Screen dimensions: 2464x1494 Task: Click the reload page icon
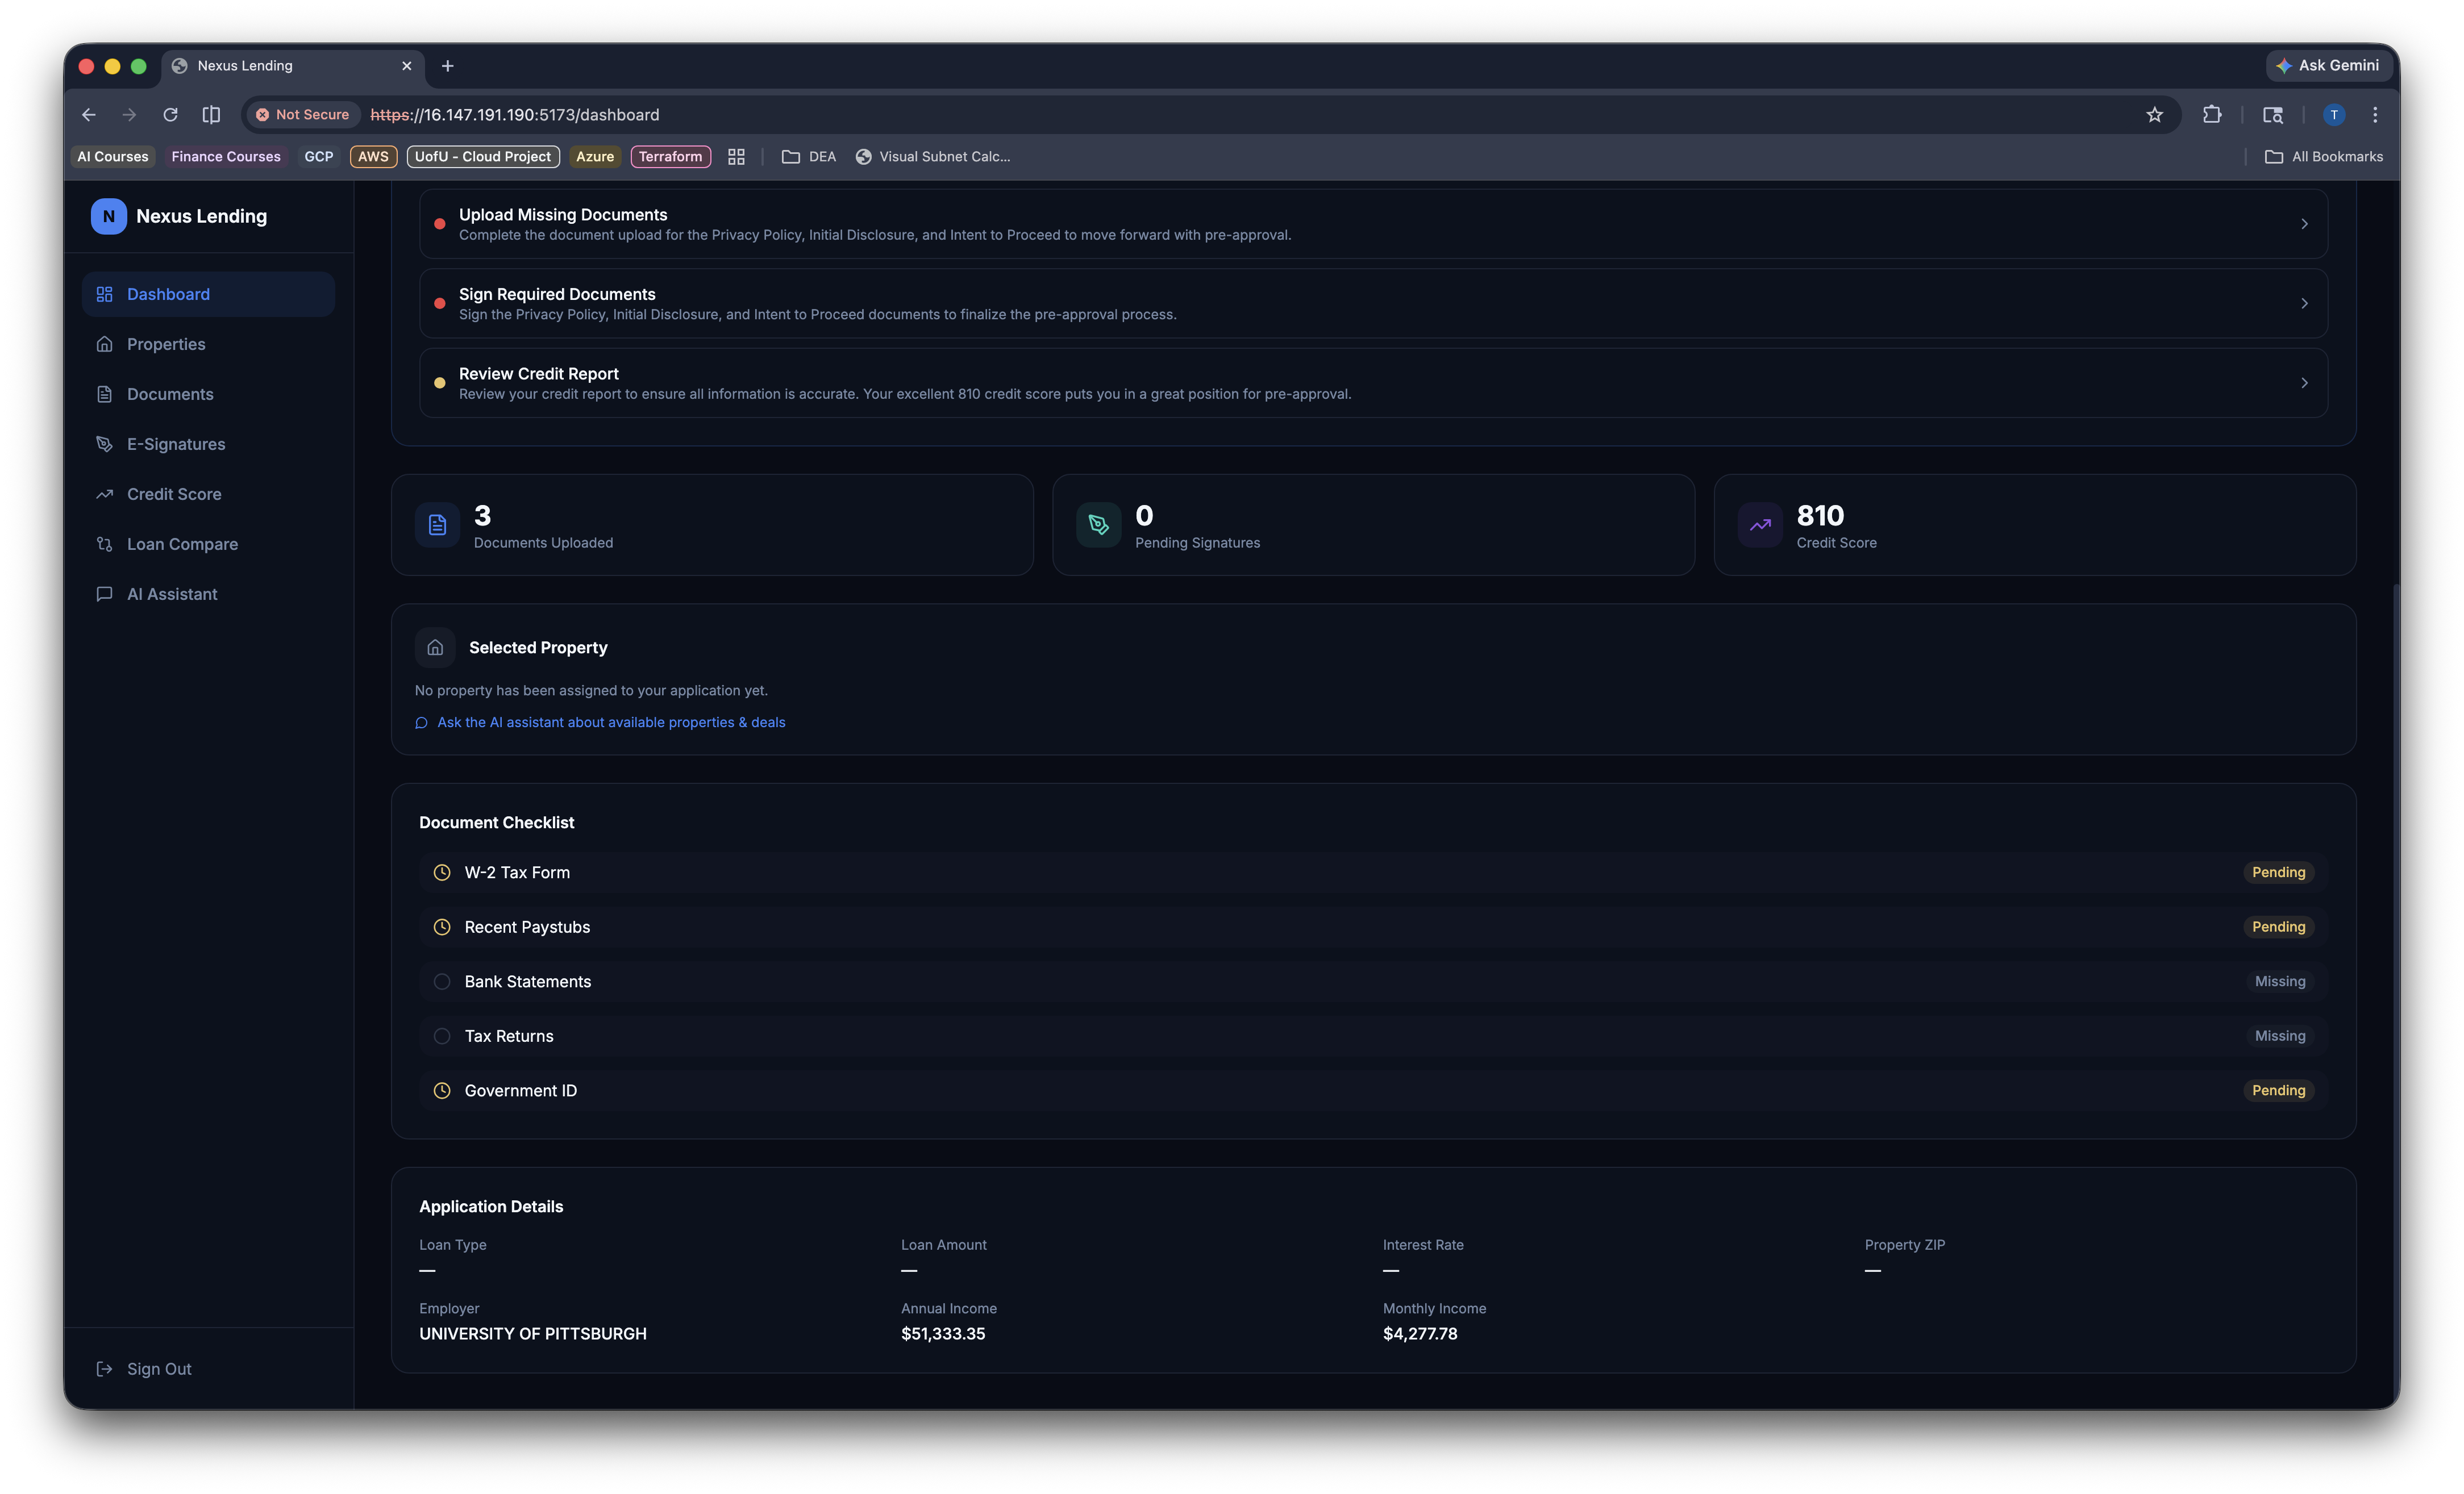click(x=170, y=115)
